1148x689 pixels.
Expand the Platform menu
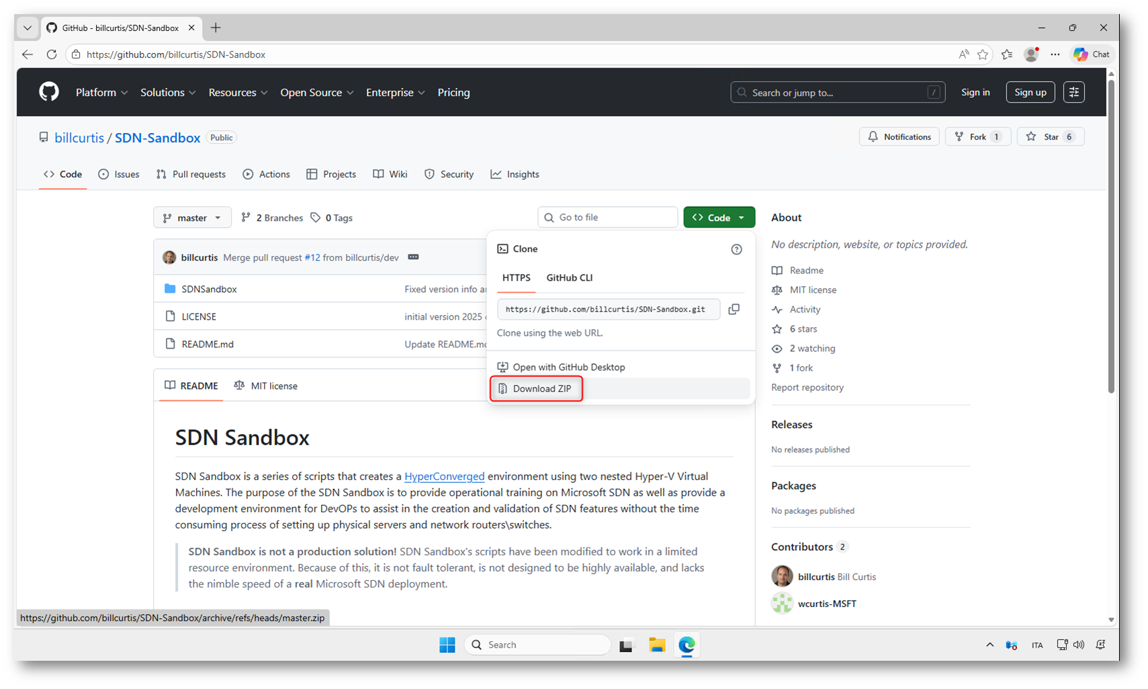tap(101, 93)
